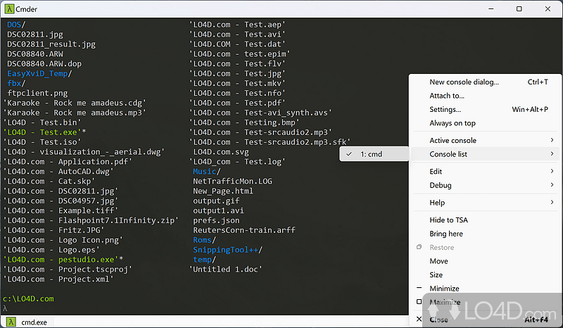Minimize the Cmder window from title bar
Viewport: 563px width, 328px height.
tap(491, 9)
